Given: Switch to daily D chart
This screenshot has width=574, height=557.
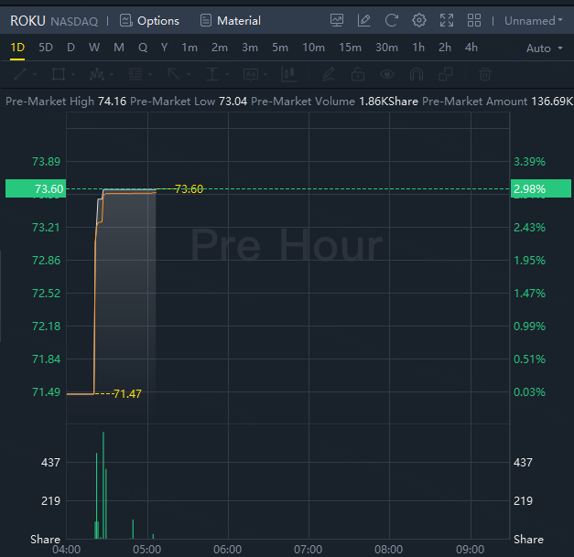Looking at the screenshot, I should (71, 48).
